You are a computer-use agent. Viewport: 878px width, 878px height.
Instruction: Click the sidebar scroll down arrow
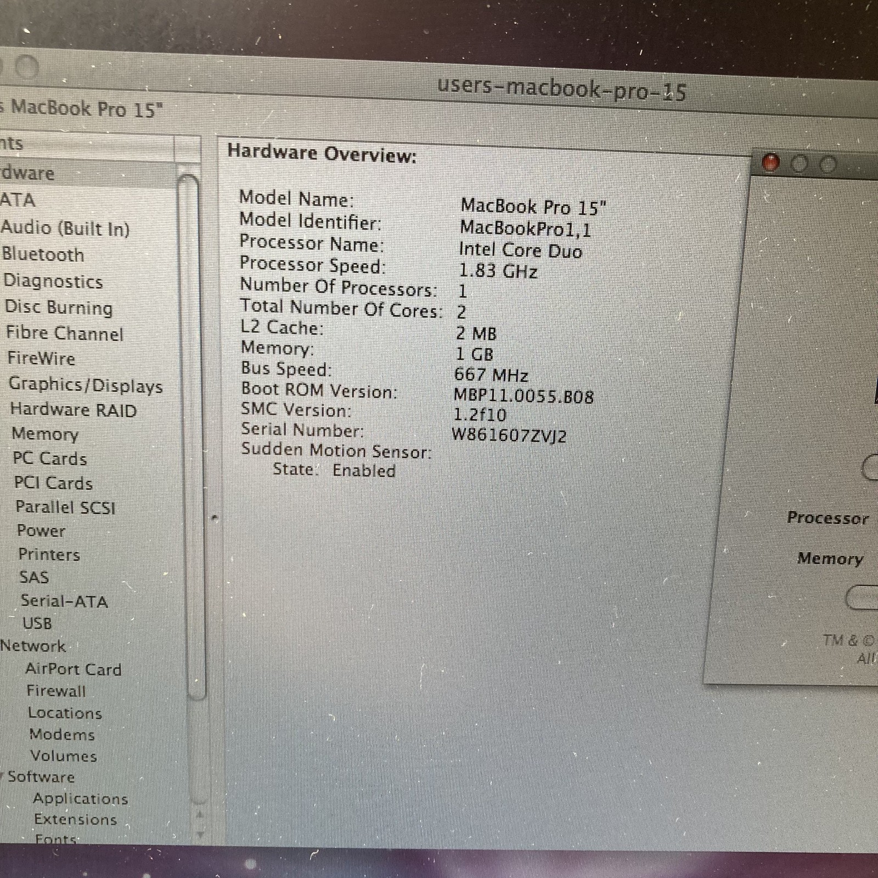pos(200,835)
